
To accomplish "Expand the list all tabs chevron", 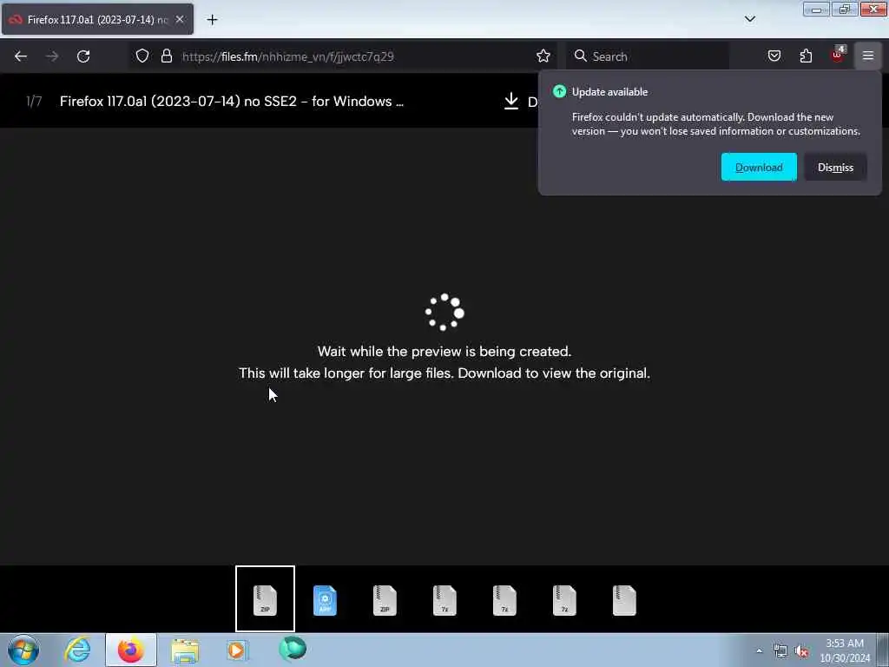I will point(749,19).
